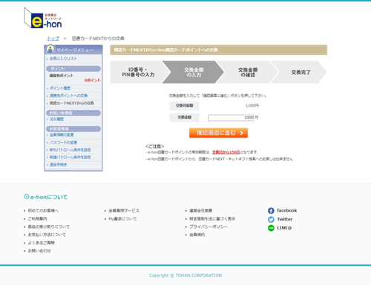
Task: Open the facebook icon in footer
Action: pyautogui.click(x=271, y=211)
